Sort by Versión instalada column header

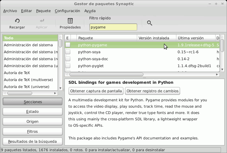[157, 38]
